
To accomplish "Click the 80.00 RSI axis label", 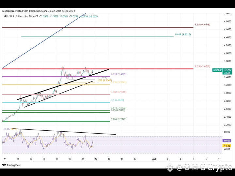I will click(227, 132).
